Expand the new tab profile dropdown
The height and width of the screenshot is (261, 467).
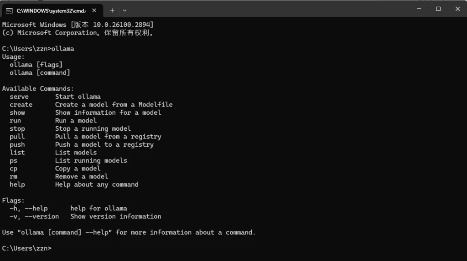click(125, 10)
